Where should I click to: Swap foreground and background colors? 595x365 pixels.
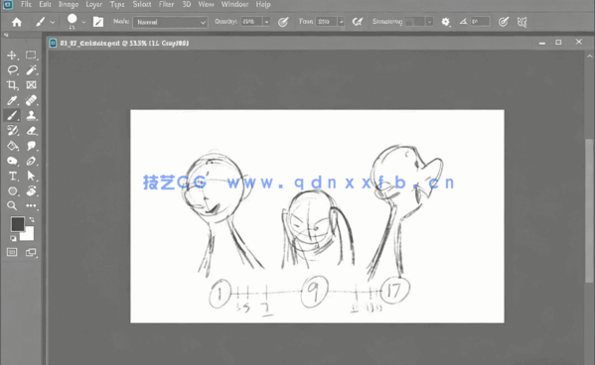coord(32,219)
